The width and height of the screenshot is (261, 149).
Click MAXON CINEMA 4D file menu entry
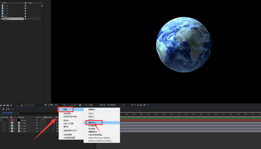tap(100, 141)
